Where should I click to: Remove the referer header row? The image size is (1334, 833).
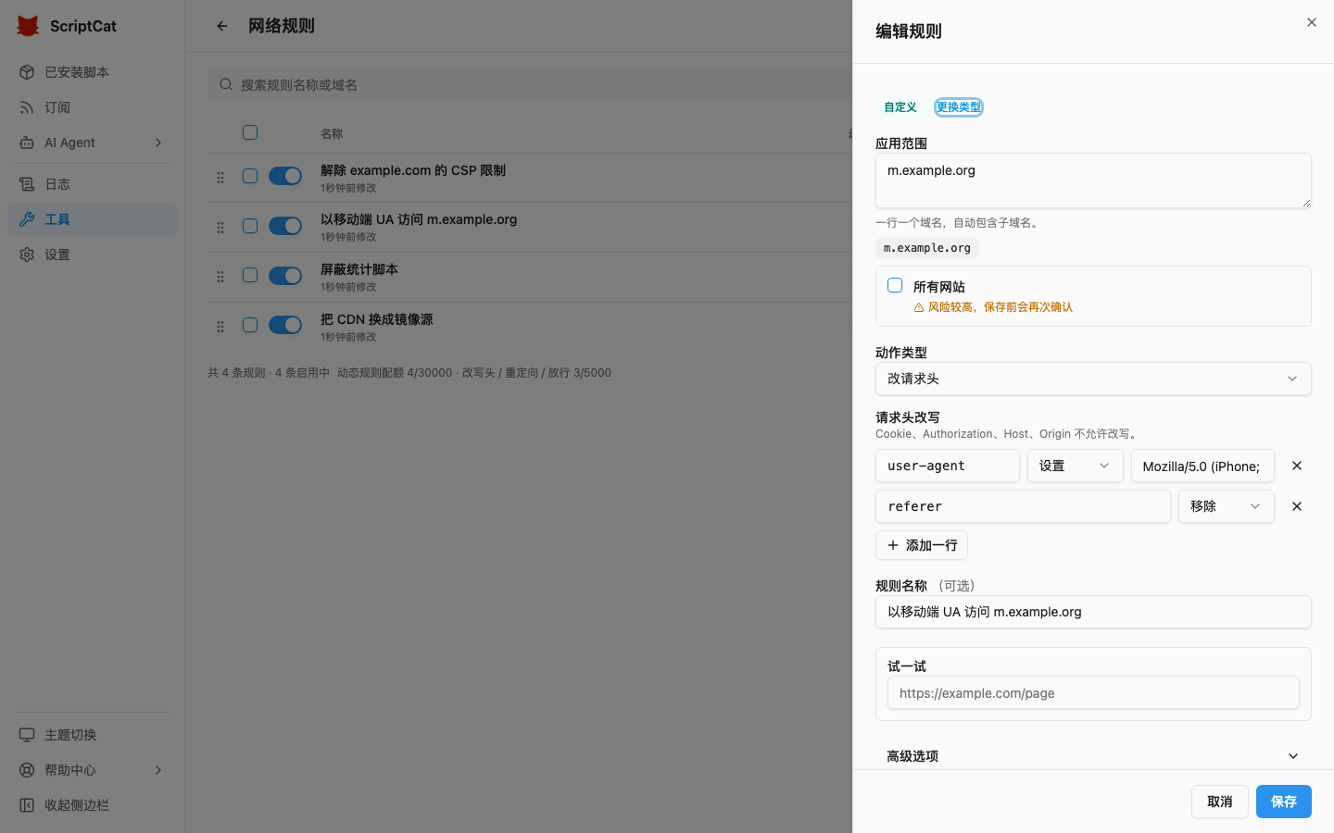pos(1297,506)
